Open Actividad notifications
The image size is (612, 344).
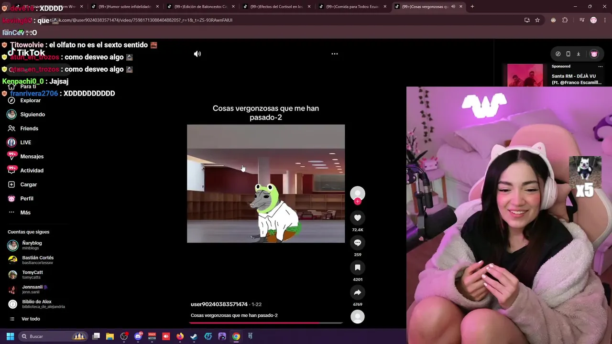tap(25, 171)
